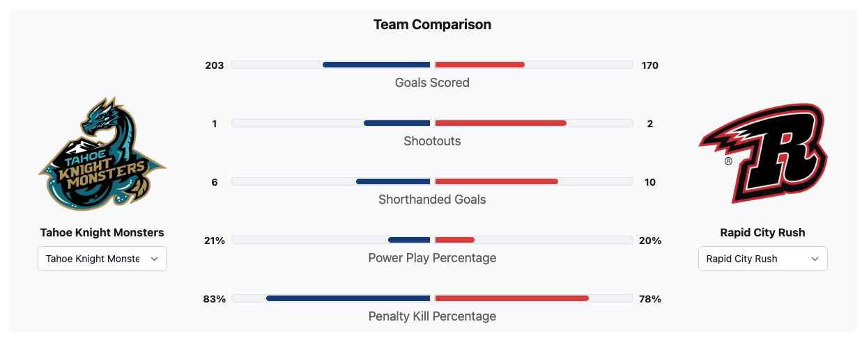Click the red Shorthanded Goals bar
862x340 pixels.
coord(496,181)
